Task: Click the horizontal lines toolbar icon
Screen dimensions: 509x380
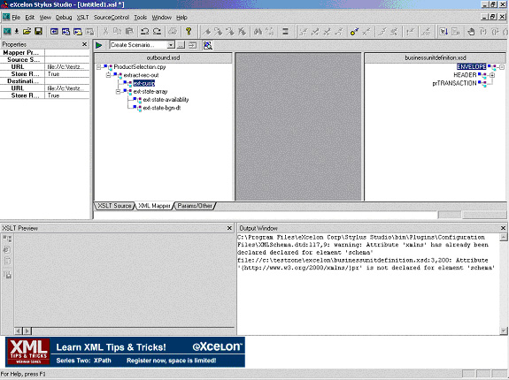Action: [285, 32]
